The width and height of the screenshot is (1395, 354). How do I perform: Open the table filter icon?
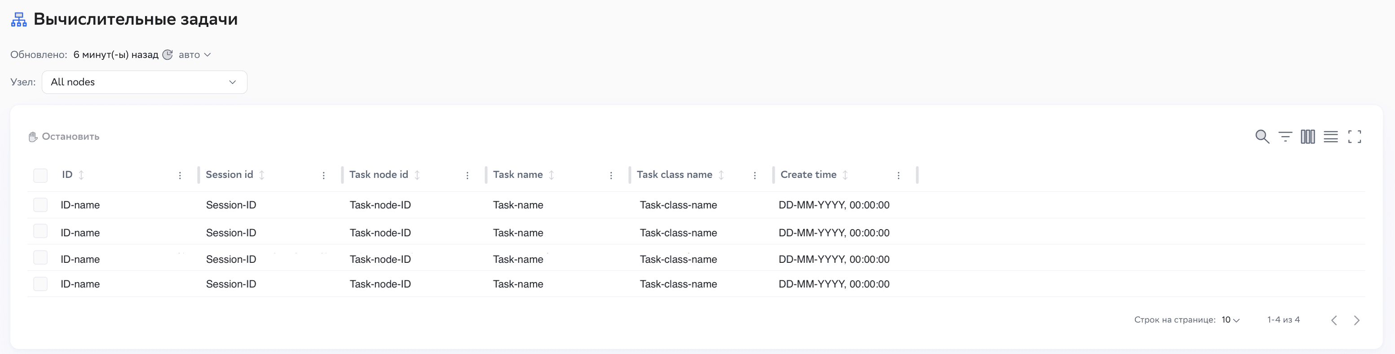pos(1285,137)
